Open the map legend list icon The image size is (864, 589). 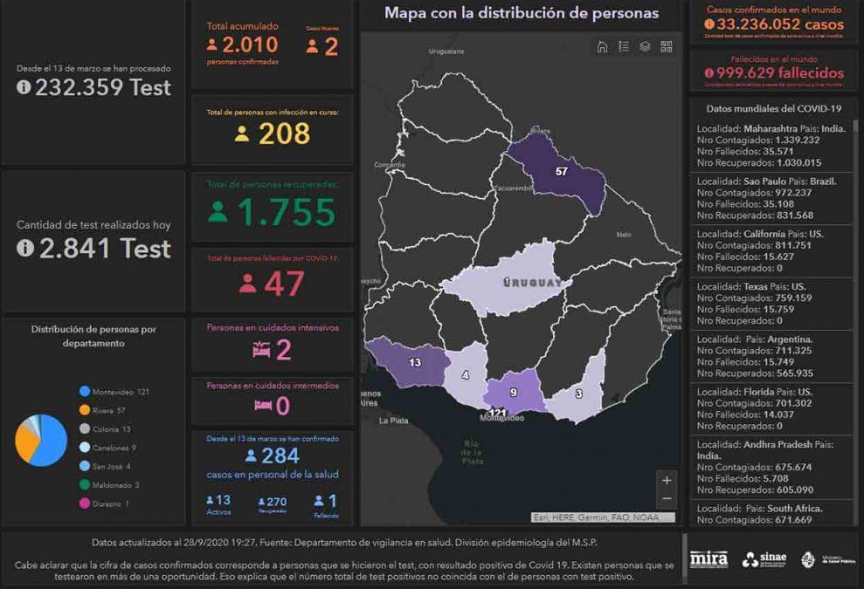coord(624,47)
